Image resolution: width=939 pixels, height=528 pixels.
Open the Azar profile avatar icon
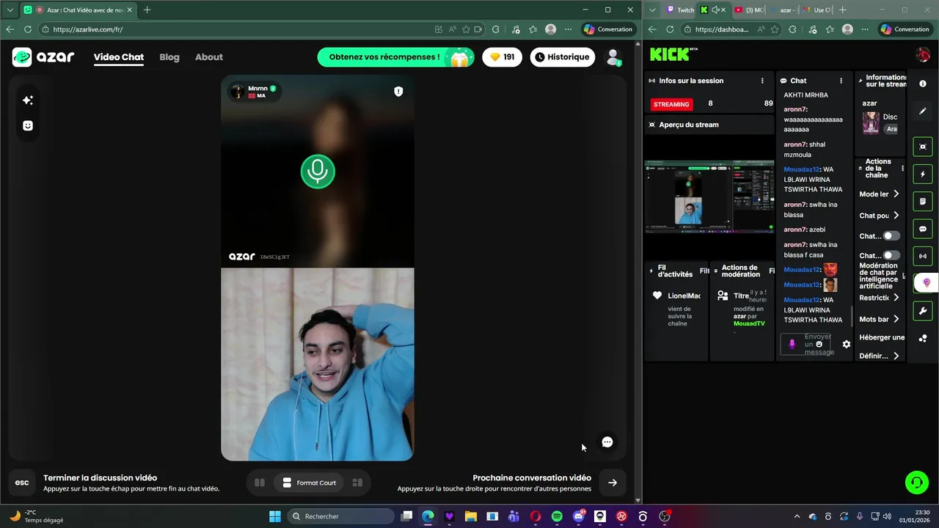[613, 57]
